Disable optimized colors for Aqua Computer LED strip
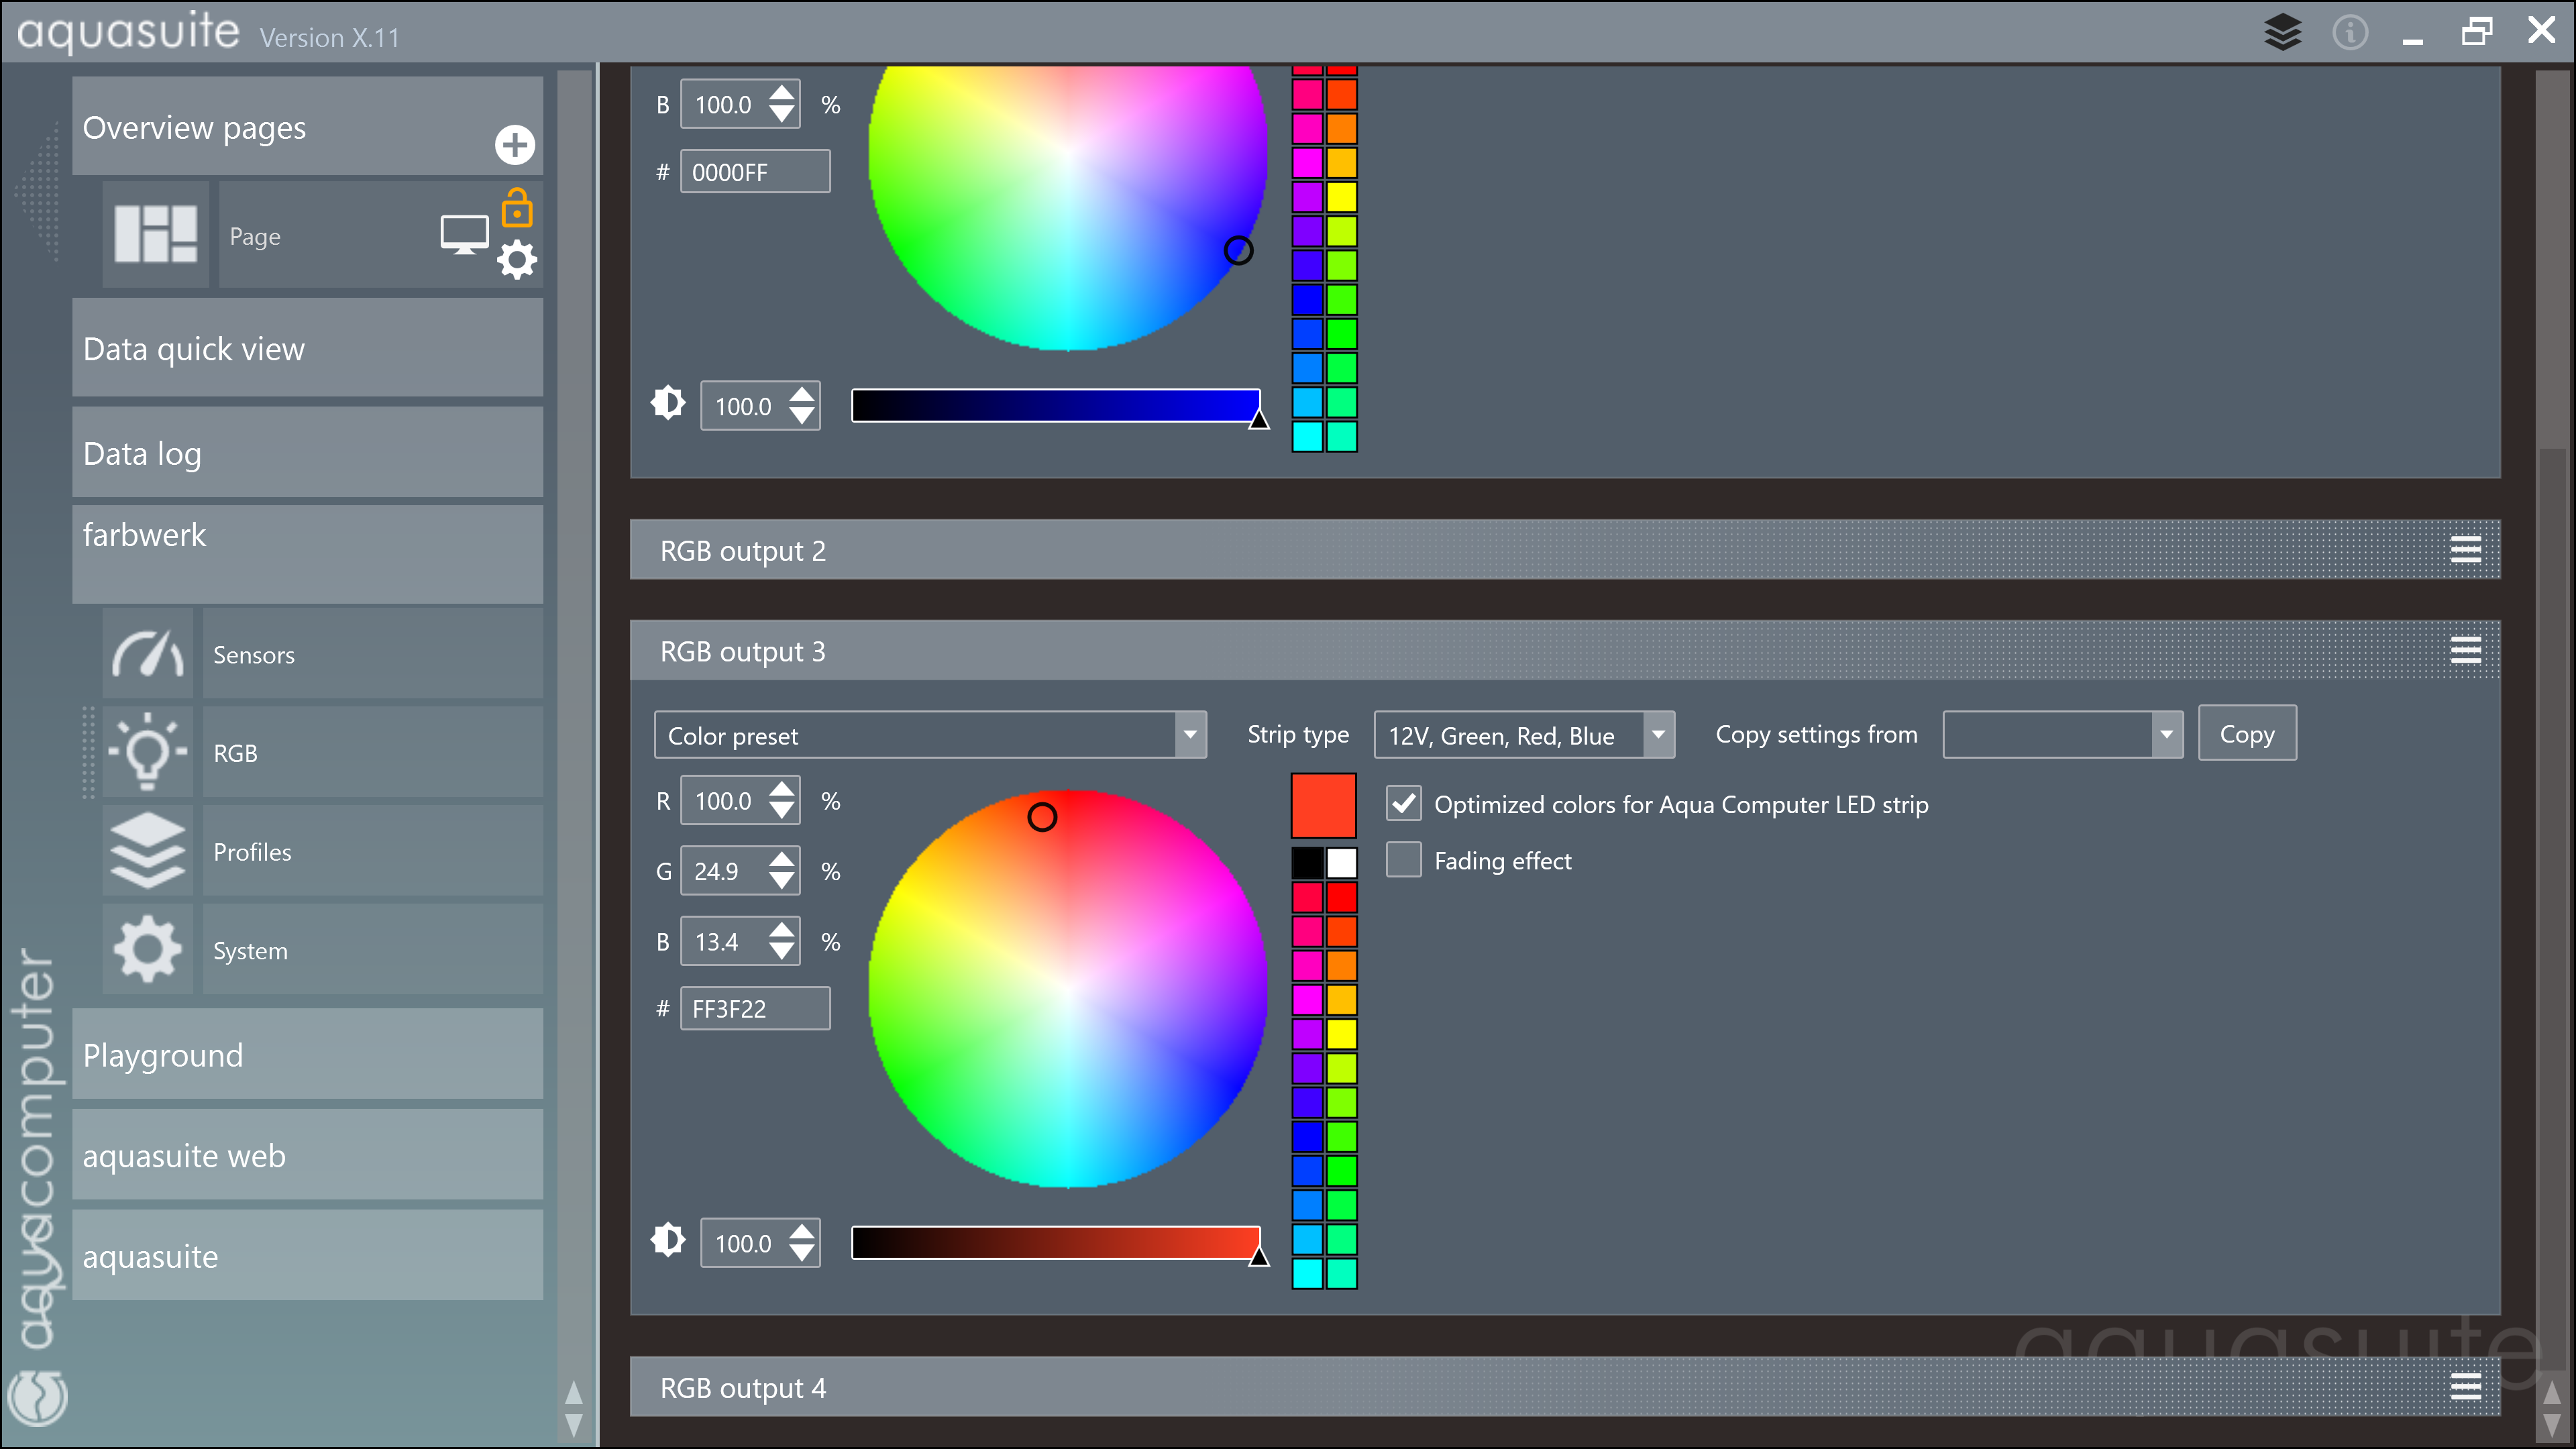This screenshot has height=1449, width=2576. [1403, 803]
